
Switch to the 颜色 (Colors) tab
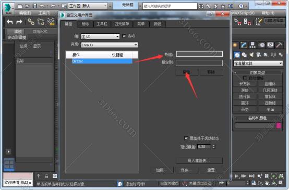(158, 24)
